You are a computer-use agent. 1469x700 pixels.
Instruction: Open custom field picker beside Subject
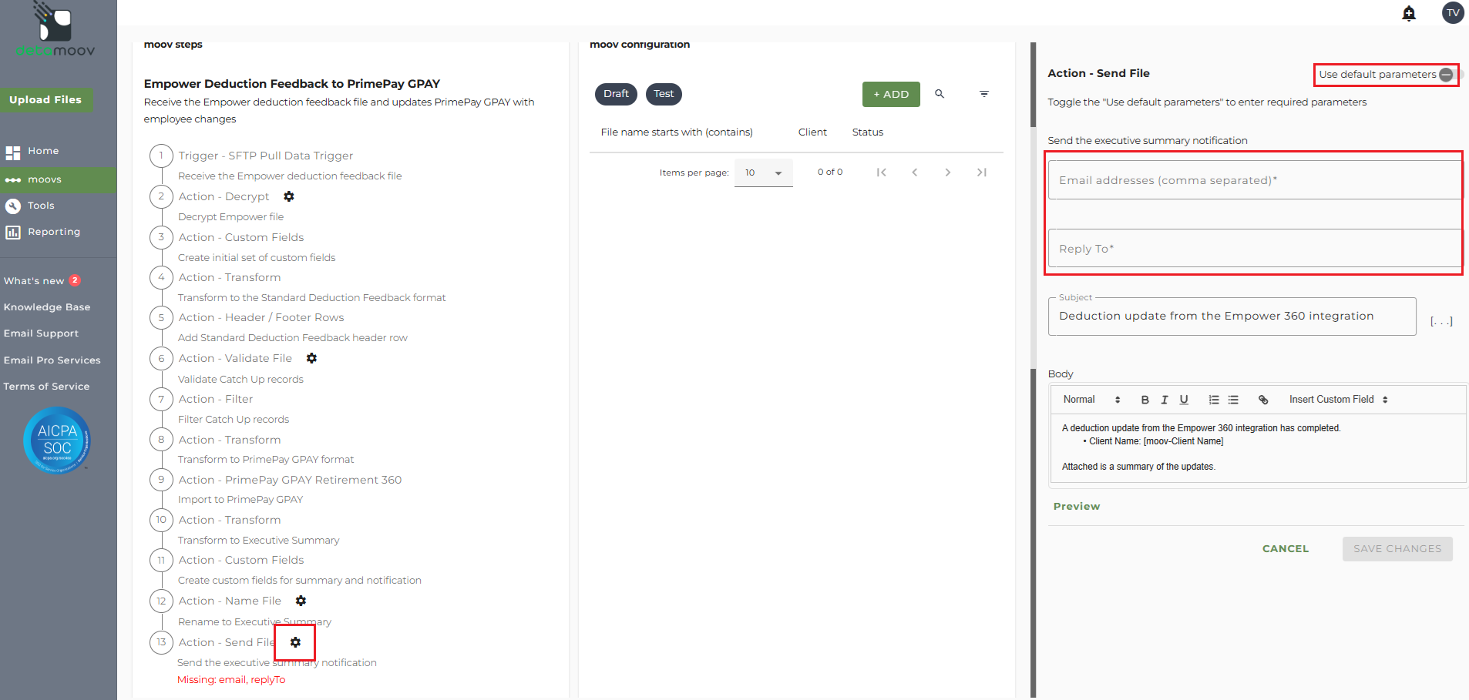point(1441,321)
